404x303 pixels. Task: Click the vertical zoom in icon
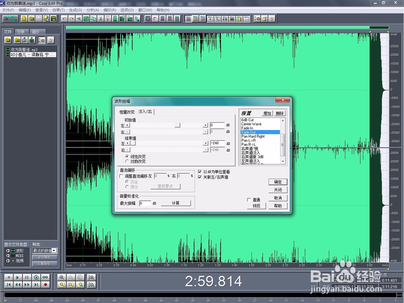pos(91,277)
